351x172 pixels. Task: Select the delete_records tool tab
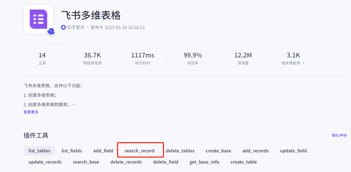tap(126, 162)
